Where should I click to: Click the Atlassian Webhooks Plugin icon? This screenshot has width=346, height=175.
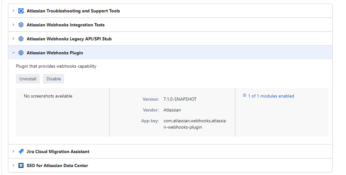click(21, 53)
